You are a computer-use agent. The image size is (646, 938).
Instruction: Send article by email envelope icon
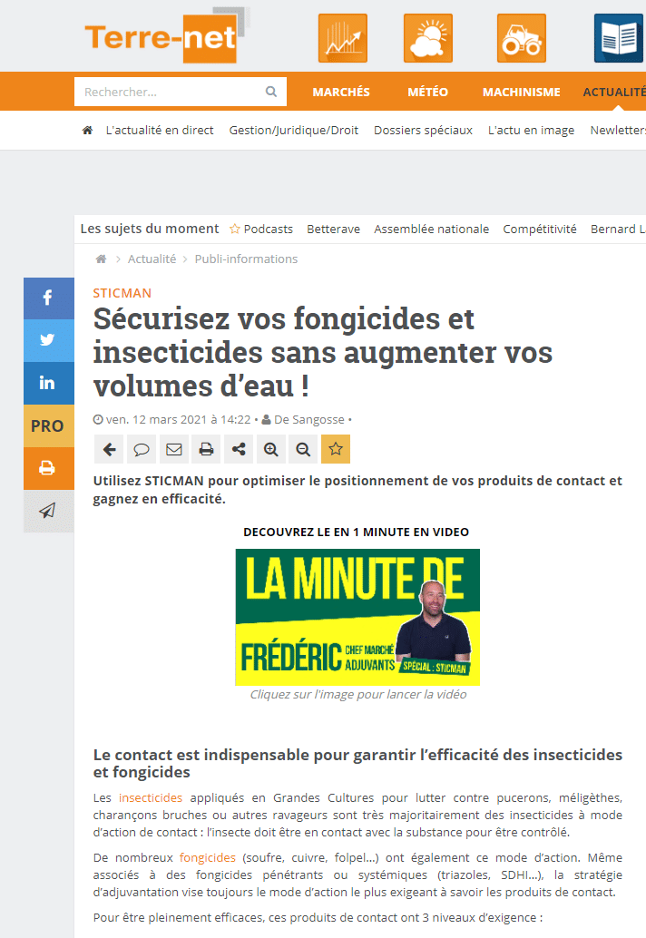(173, 449)
